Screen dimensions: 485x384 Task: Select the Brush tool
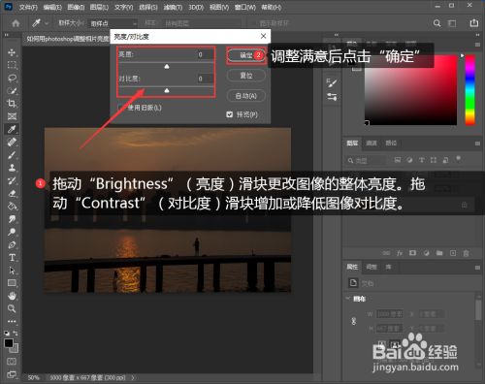[x=12, y=155]
